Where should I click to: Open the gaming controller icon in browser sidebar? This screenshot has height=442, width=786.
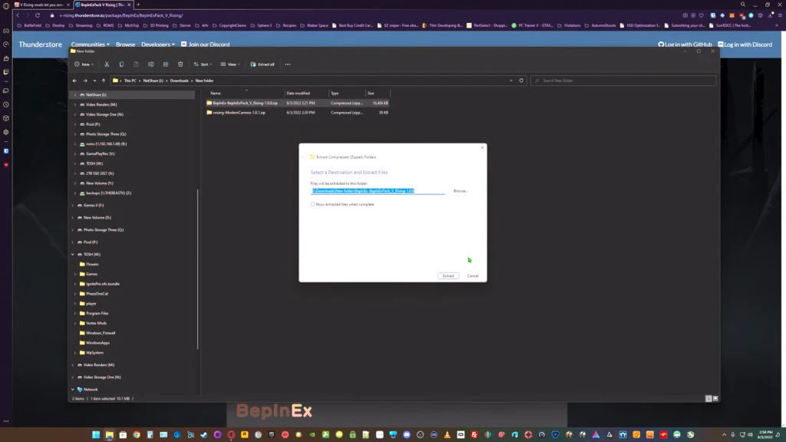[6, 31]
